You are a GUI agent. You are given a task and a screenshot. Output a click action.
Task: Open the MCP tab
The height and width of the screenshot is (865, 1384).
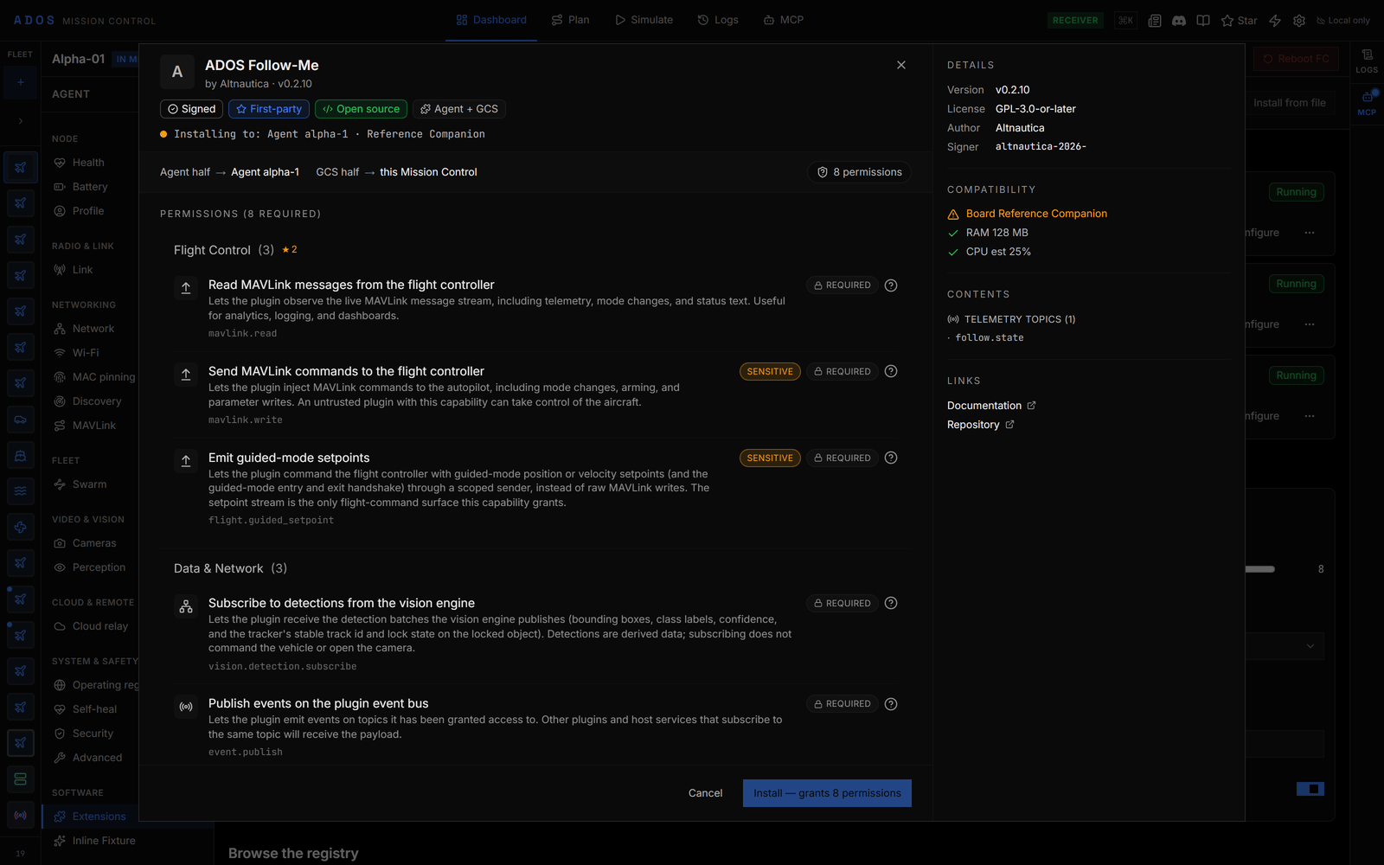784,20
